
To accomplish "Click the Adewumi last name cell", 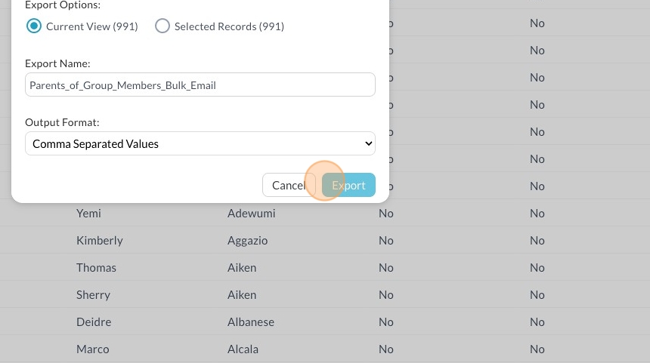I will click(x=251, y=214).
